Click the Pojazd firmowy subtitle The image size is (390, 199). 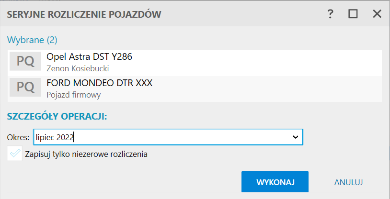73,94
